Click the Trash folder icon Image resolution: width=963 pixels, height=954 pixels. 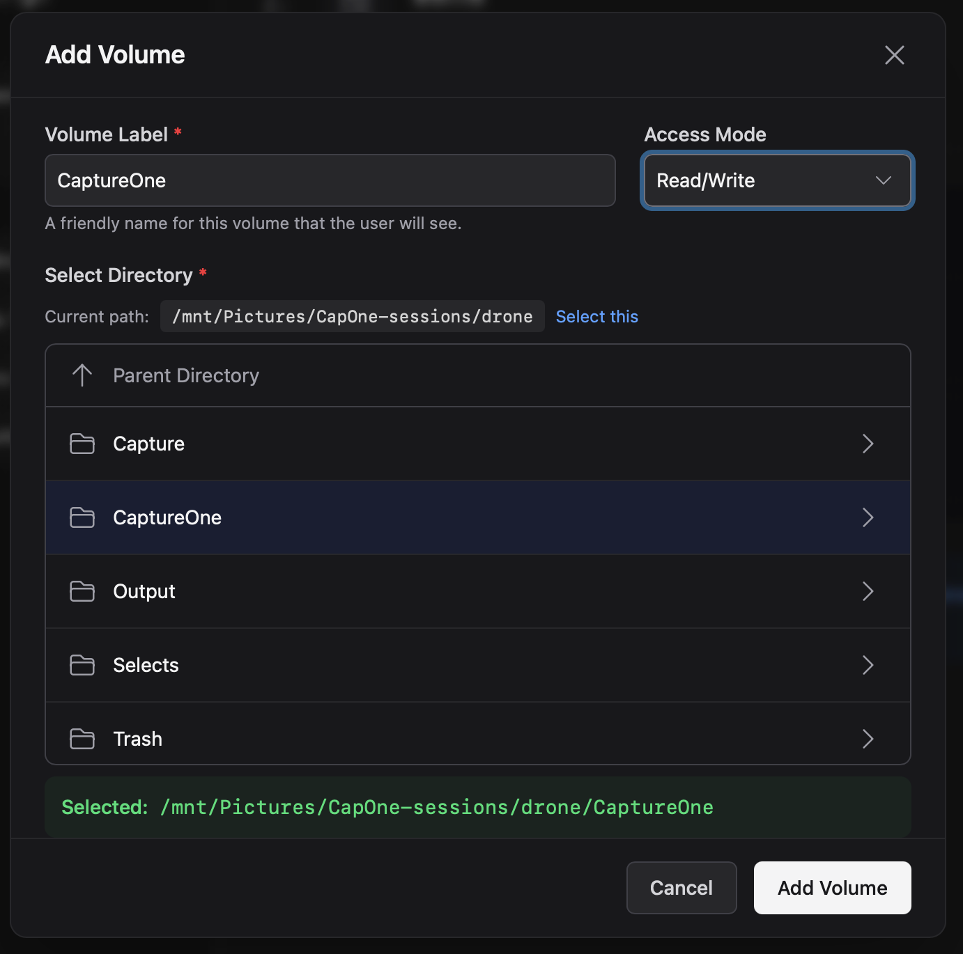82,739
